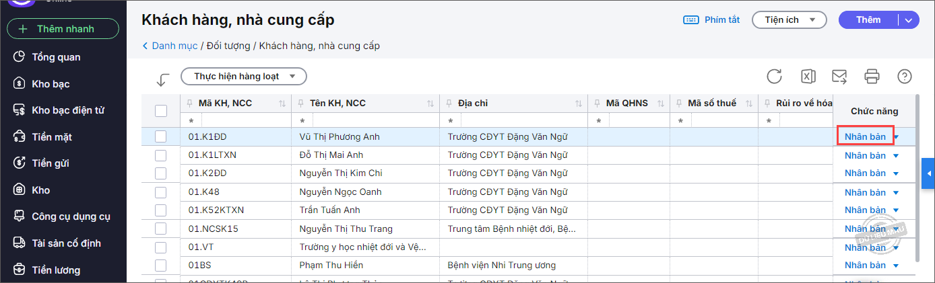Open Kho bạc in the sidebar
The image size is (935, 283).
point(51,84)
